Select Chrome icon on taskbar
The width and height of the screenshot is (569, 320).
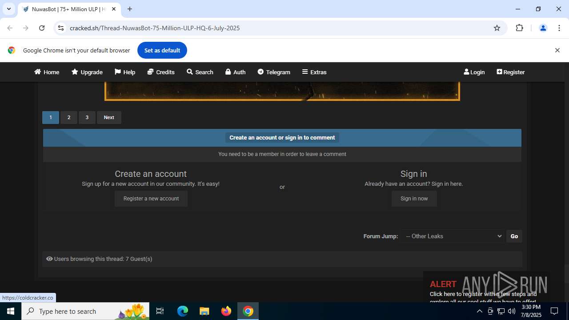248,311
